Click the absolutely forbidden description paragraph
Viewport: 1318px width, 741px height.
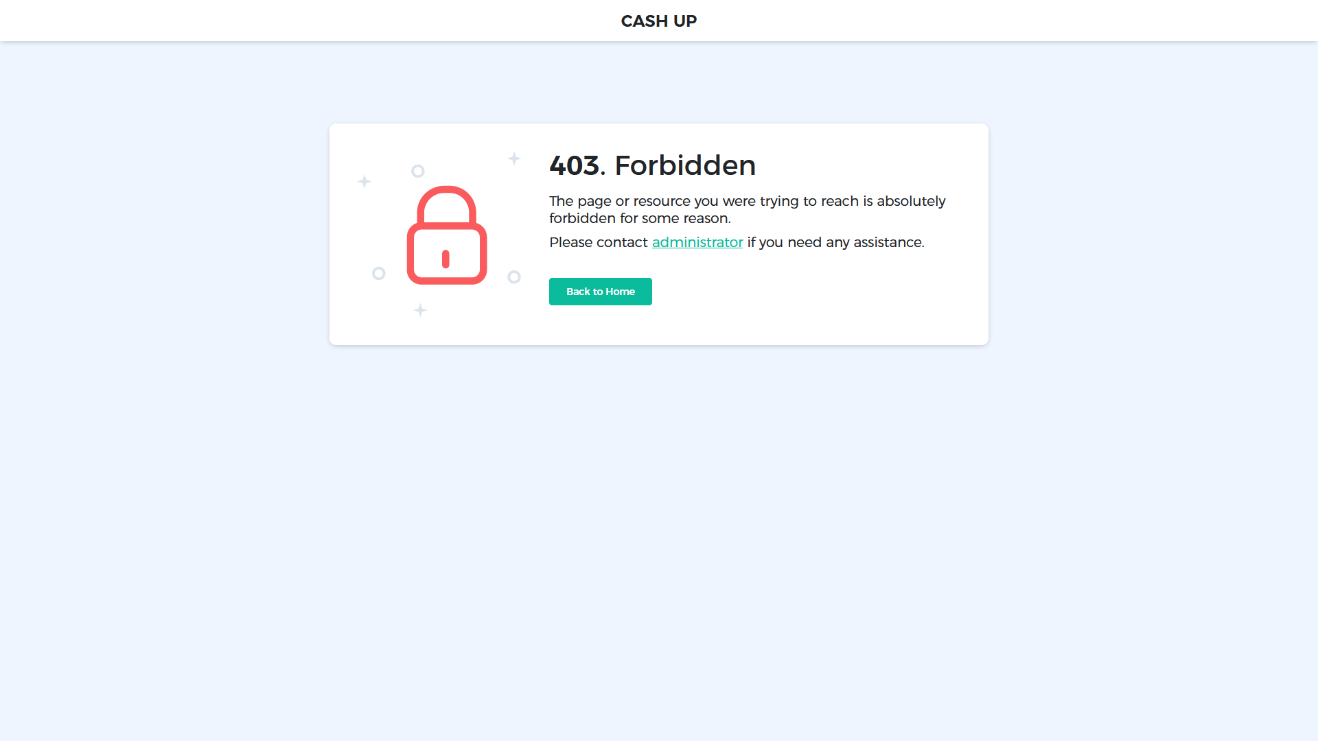[748, 209]
